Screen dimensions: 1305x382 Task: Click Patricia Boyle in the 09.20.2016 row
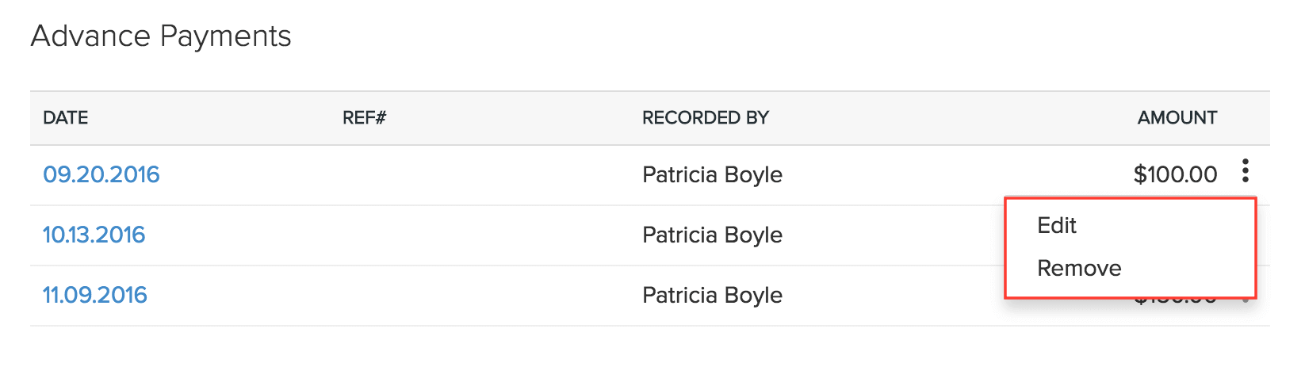click(712, 175)
